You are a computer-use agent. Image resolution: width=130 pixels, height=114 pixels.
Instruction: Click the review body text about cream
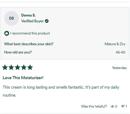(x=61, y=91)
